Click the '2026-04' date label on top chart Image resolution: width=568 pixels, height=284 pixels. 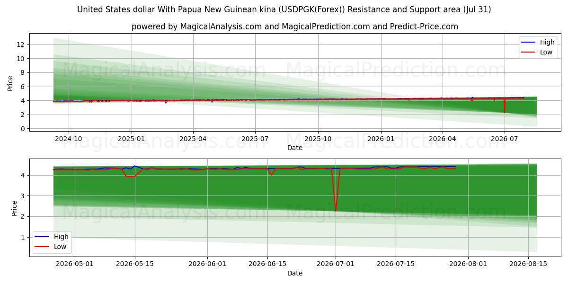click(443, 138)
